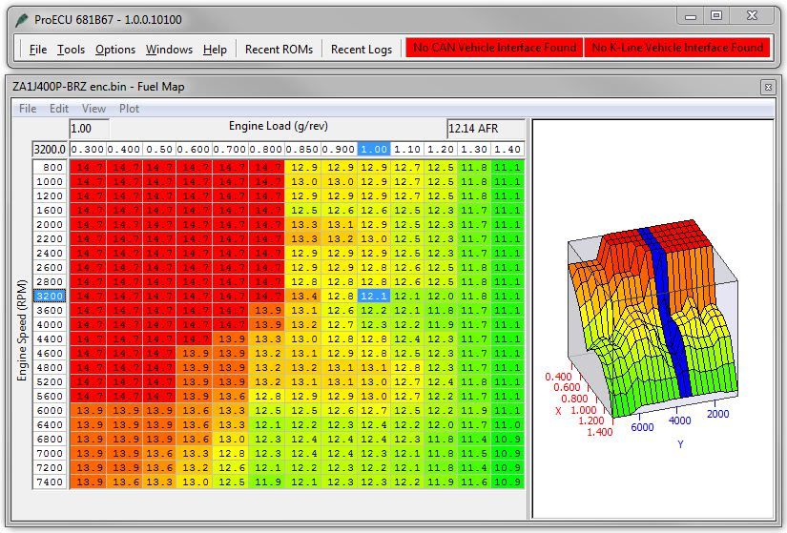
Task: Expand the Recent ROMs list
Action: 279,49
